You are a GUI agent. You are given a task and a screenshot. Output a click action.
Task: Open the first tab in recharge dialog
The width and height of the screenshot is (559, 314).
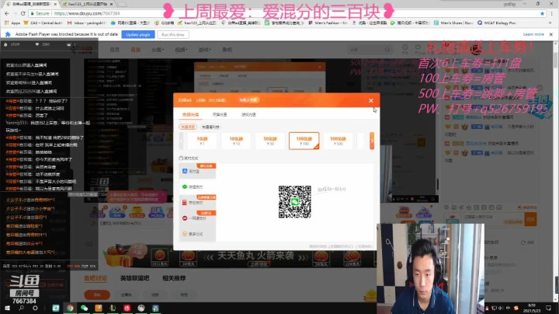[190, 114]
